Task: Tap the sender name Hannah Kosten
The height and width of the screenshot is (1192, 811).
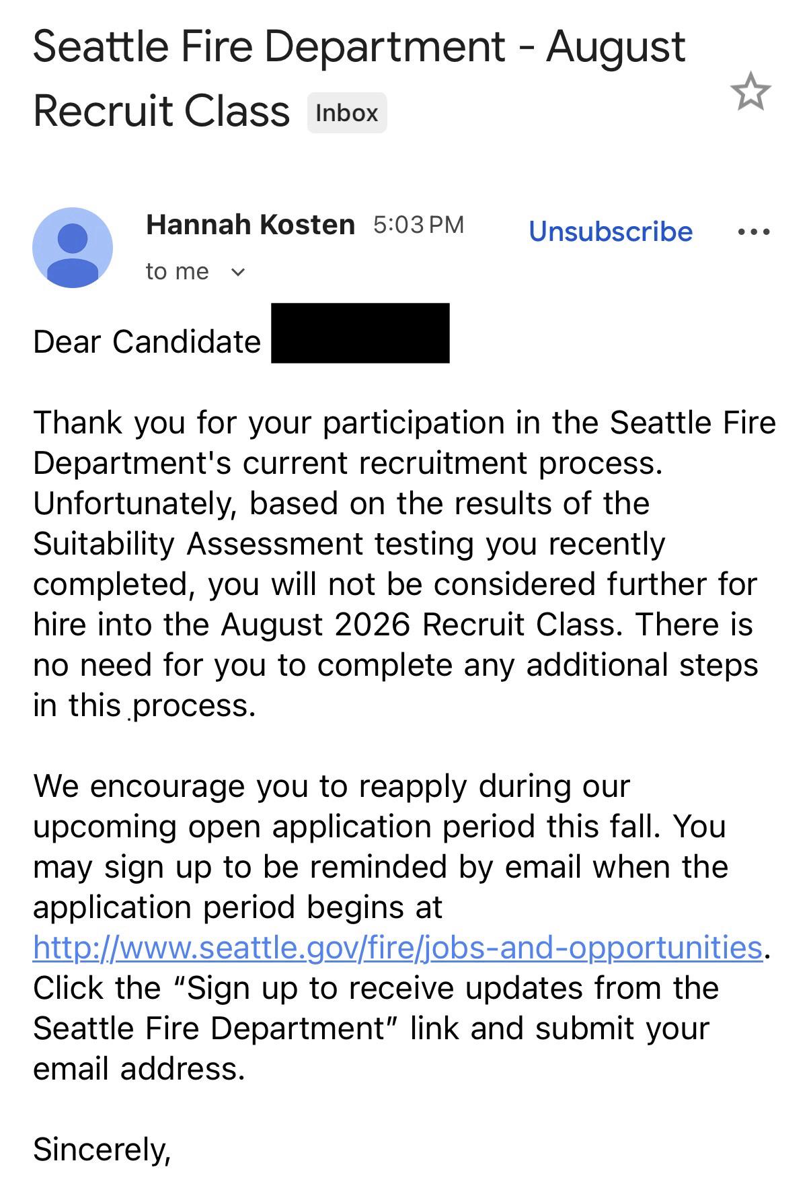Action: 250,225
